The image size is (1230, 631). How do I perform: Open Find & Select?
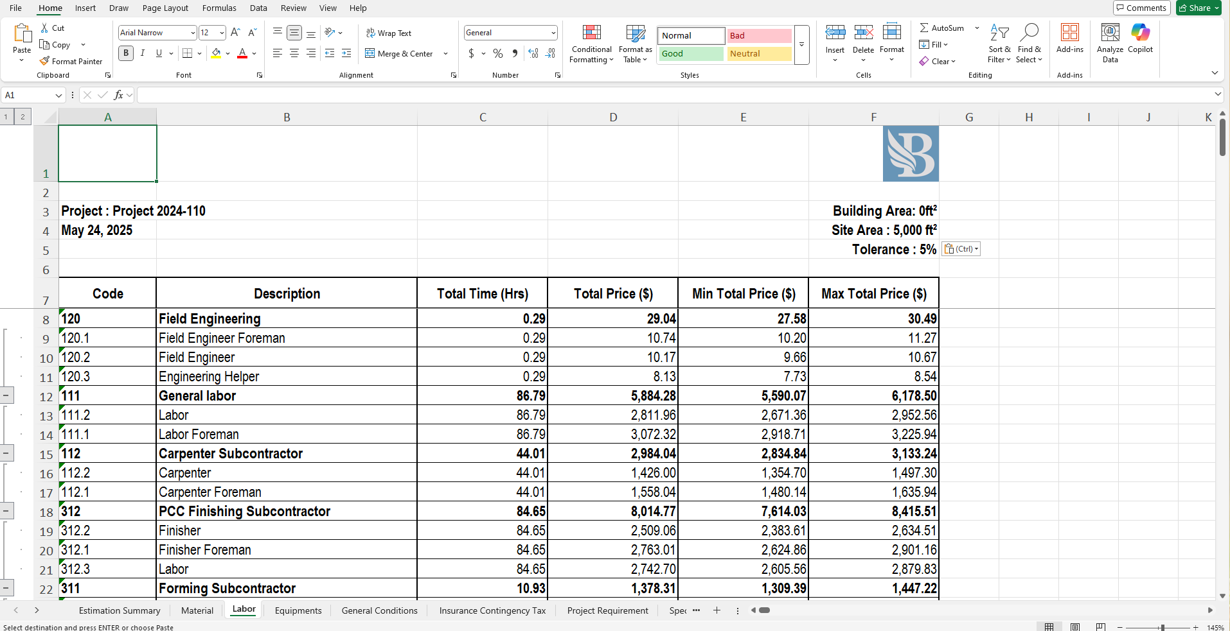click(x=1029, y=44)
